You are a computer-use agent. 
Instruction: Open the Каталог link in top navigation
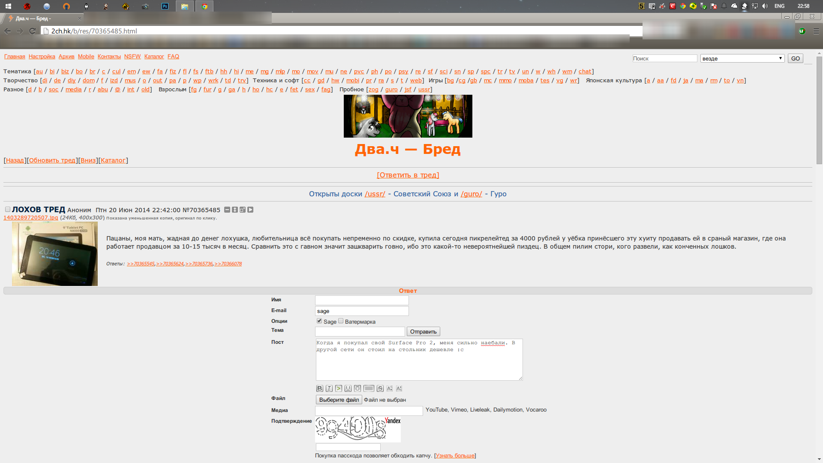click(x=154, y=57)
